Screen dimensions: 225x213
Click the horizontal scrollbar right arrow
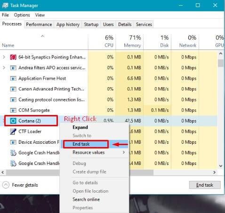click(x=214, y=172)
